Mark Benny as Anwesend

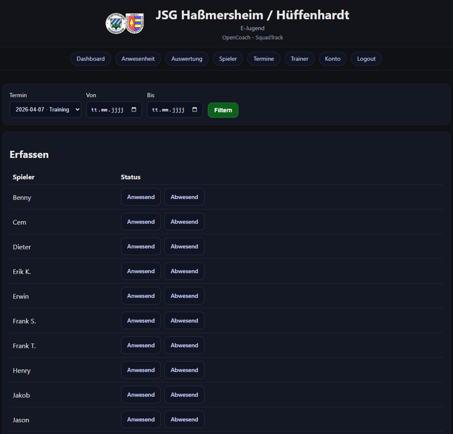point(141,197)
